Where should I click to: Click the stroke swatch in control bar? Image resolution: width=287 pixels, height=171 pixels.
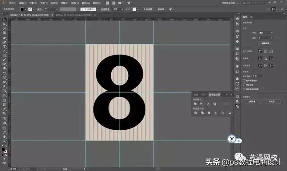tap(30, 9)
